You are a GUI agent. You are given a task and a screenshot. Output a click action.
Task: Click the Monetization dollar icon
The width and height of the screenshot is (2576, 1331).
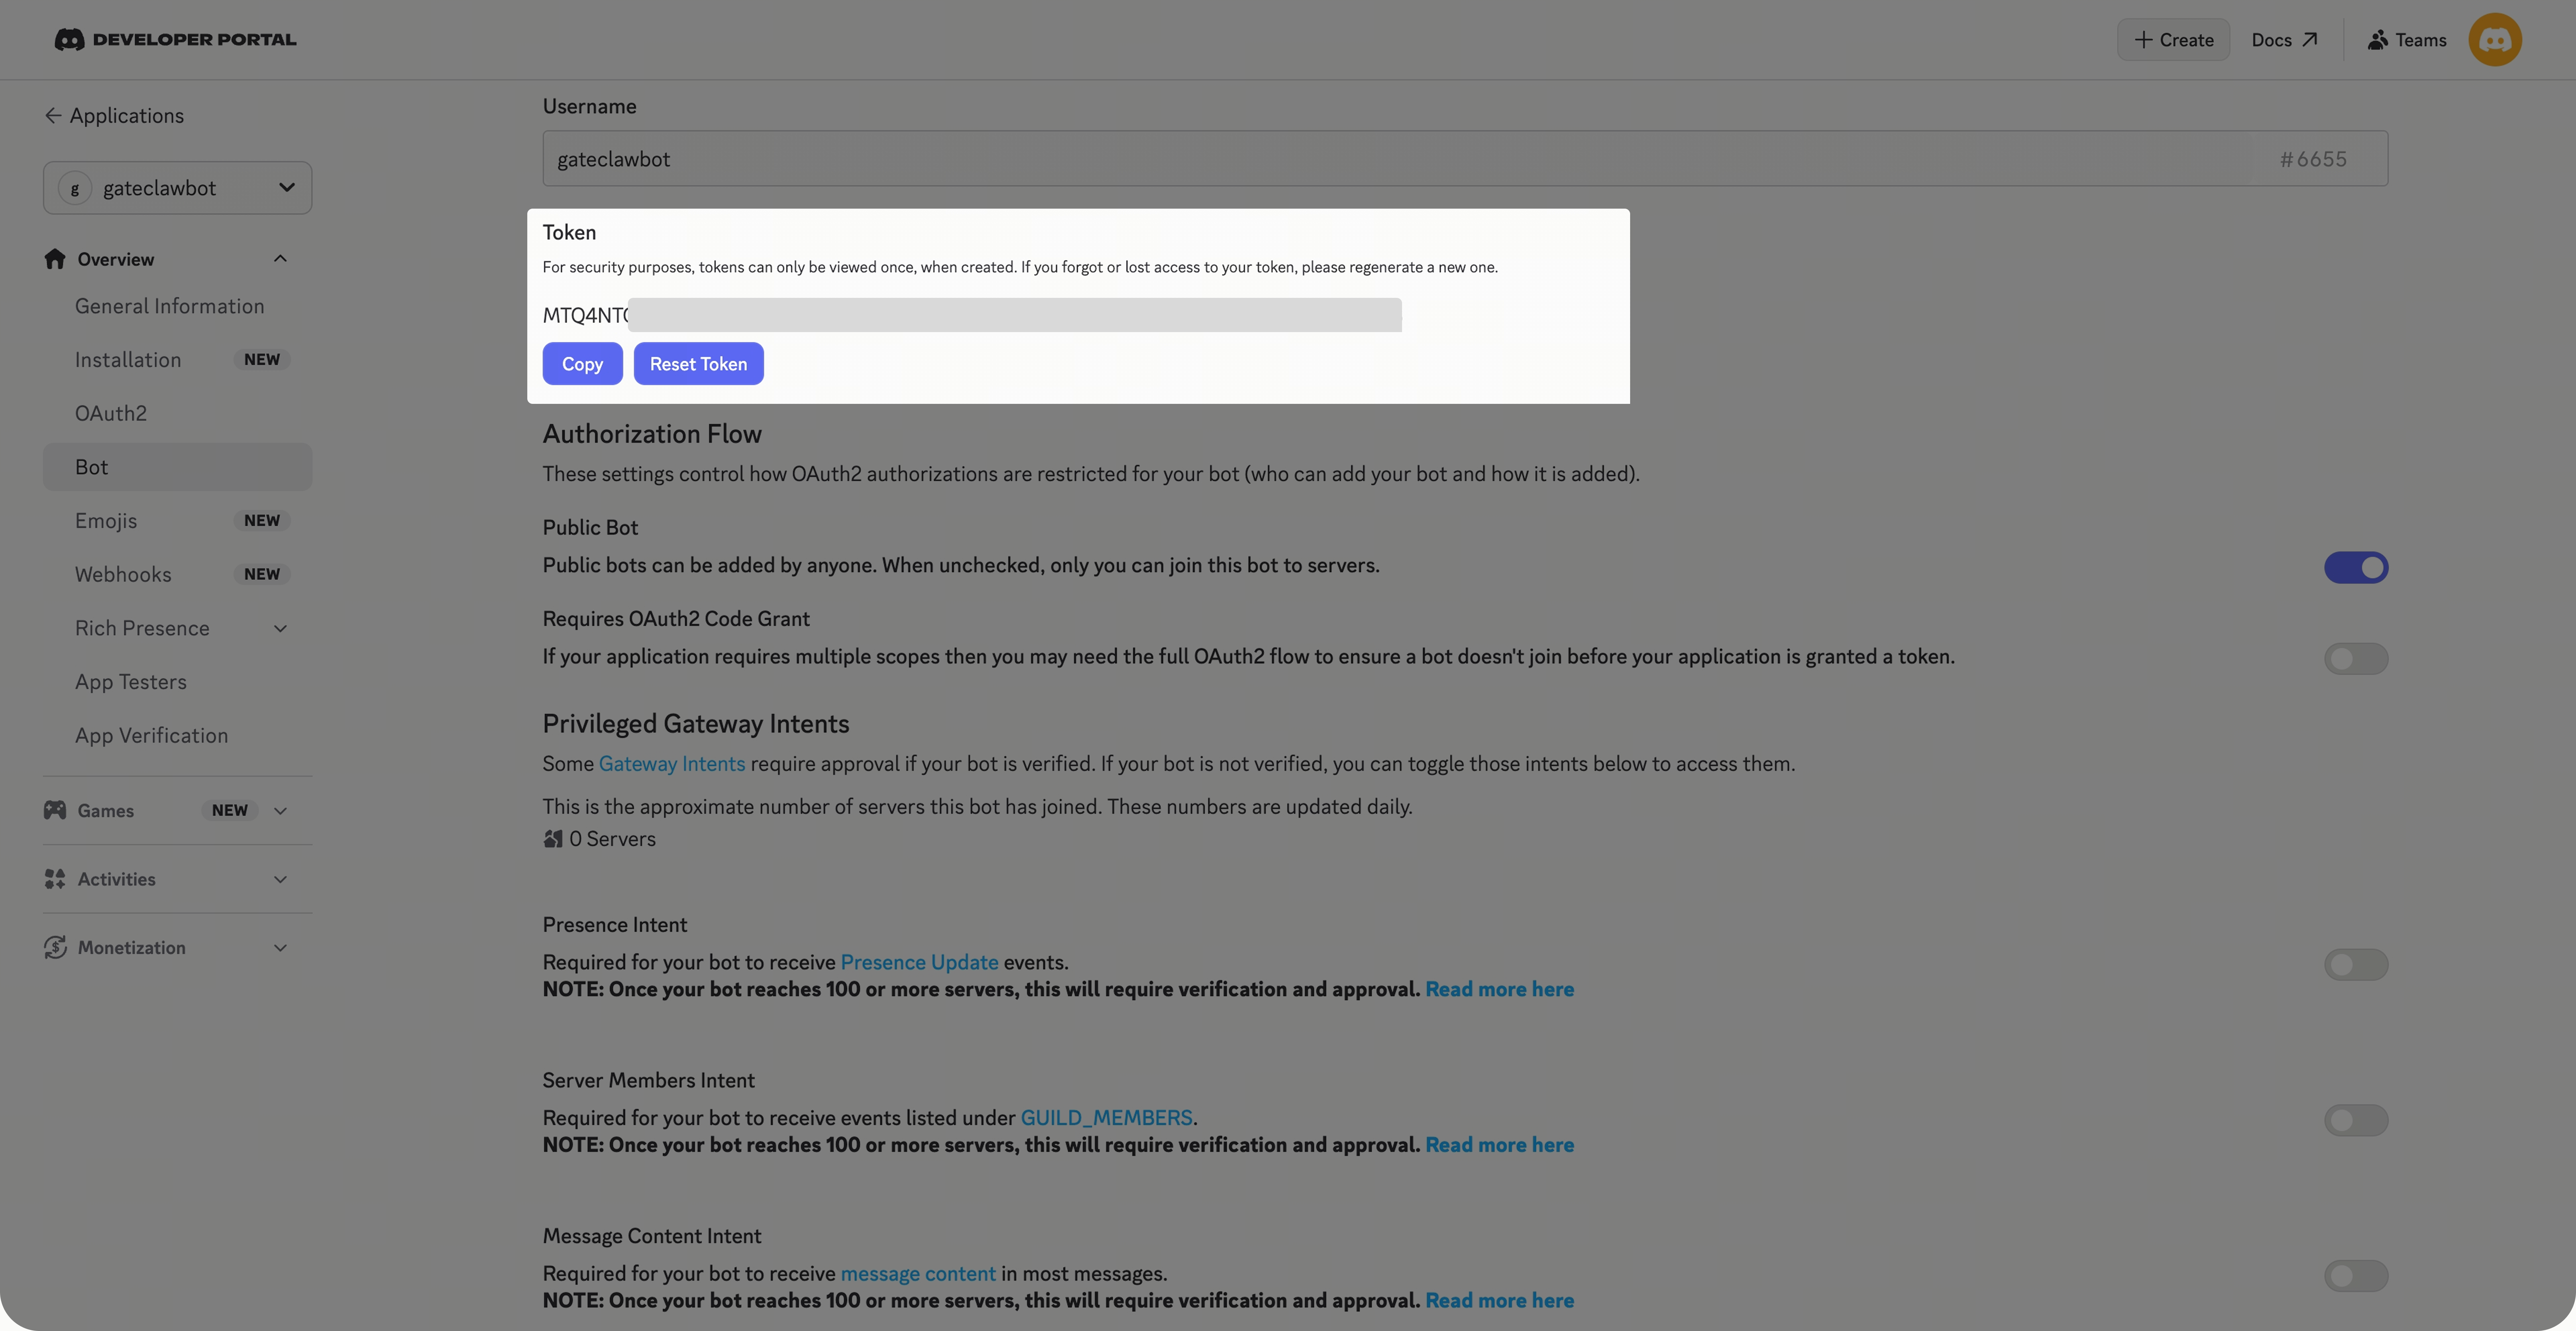coord(55,947)
